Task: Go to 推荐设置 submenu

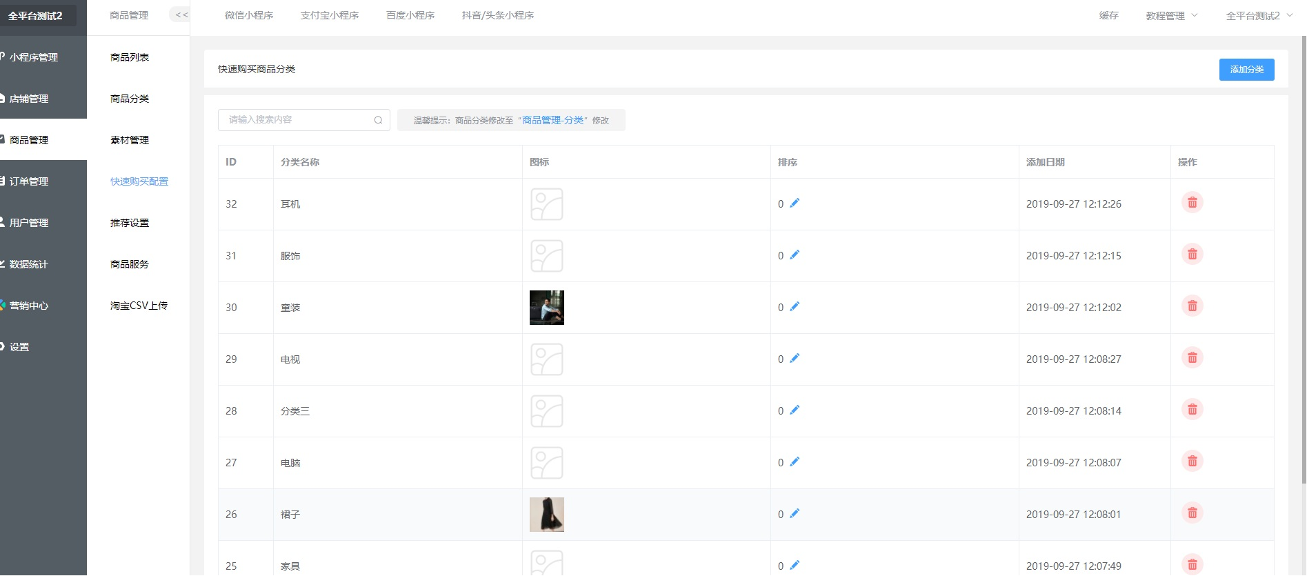Action: click(x=130, y=223)
